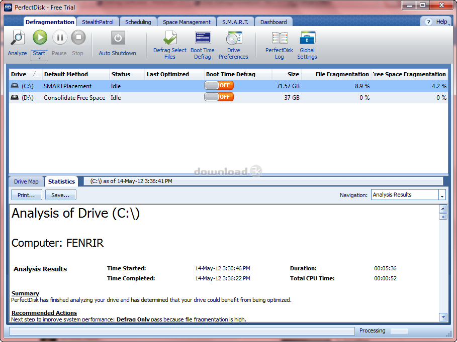Toggle Boot Time Defrag for drive C
The width and height of the screenshot is (457, 342).
click(x=219, y=86)
